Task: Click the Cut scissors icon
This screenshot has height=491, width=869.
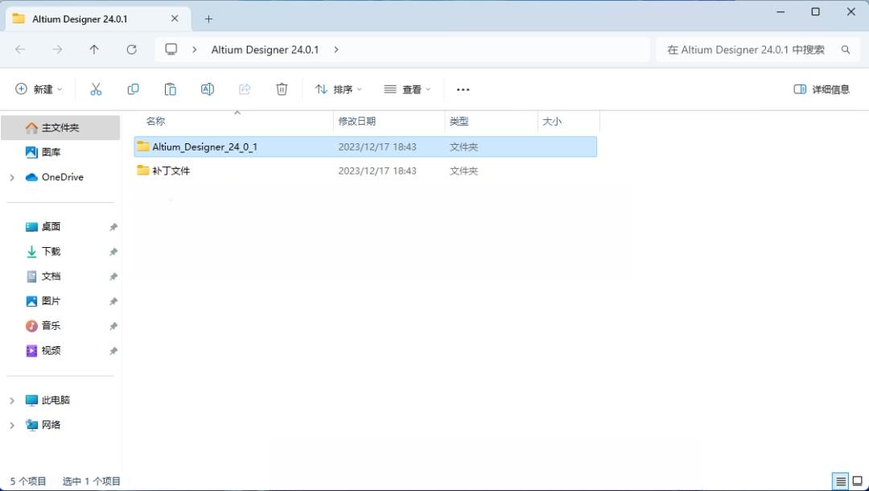Action: coord(96,89)
